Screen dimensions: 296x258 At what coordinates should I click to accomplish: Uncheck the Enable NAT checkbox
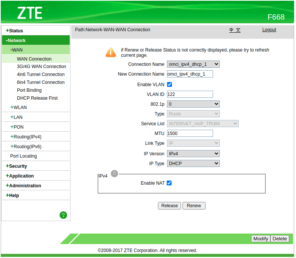click(x=169, y=183)
